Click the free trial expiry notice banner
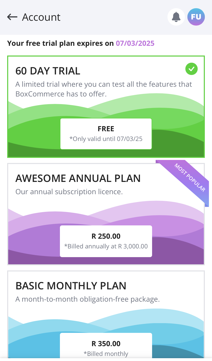 81,43
